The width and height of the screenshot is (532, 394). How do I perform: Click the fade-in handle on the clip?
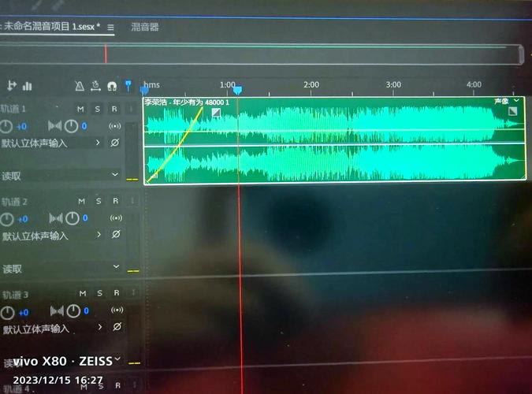[x=216, y=113]
